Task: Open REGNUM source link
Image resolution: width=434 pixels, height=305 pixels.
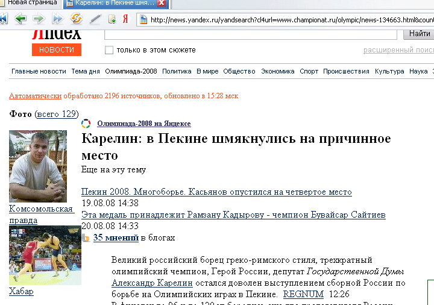Action: pos(303,294)
